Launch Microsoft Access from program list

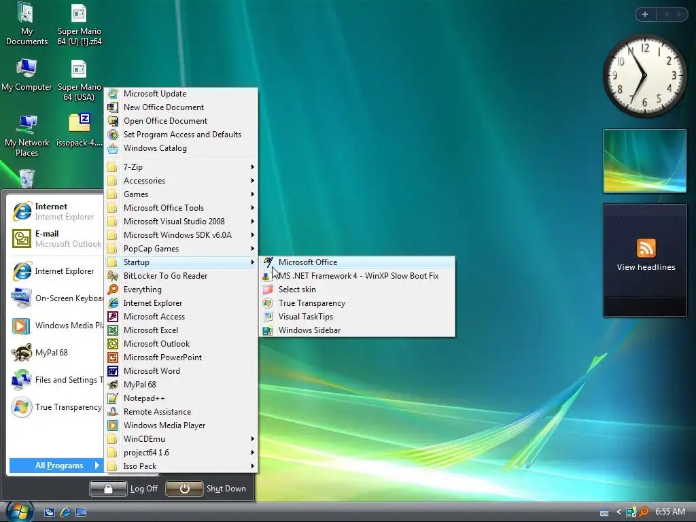point(181,317)
